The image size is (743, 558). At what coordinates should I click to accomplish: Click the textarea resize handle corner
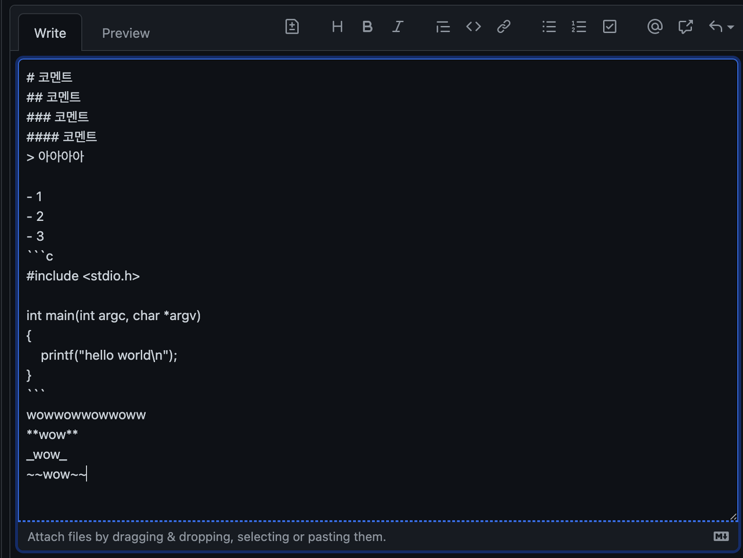tap(733, 516)
